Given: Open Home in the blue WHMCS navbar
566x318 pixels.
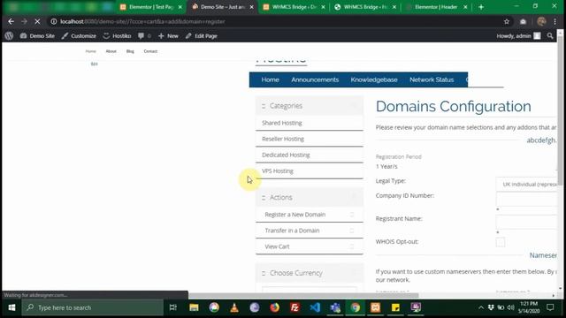Looking at the screenshot, I should [x=271, y=79].
